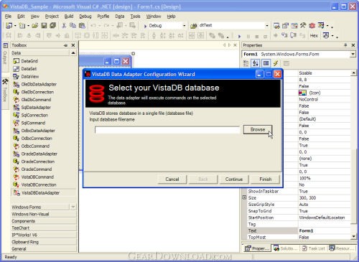Image resolution: width=359 pixels, height=262 pixels.
Task: Open the Components toolbox tab
Action: click(x=44, y=221)
